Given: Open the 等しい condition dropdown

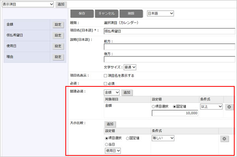Looking at the screenshot, I should pyautogui.click(x=163, y=138).
